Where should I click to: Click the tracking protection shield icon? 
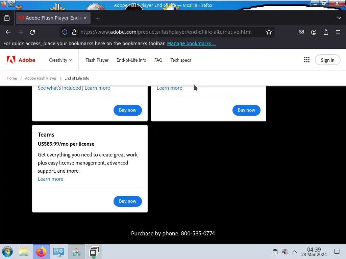point(65,32)
